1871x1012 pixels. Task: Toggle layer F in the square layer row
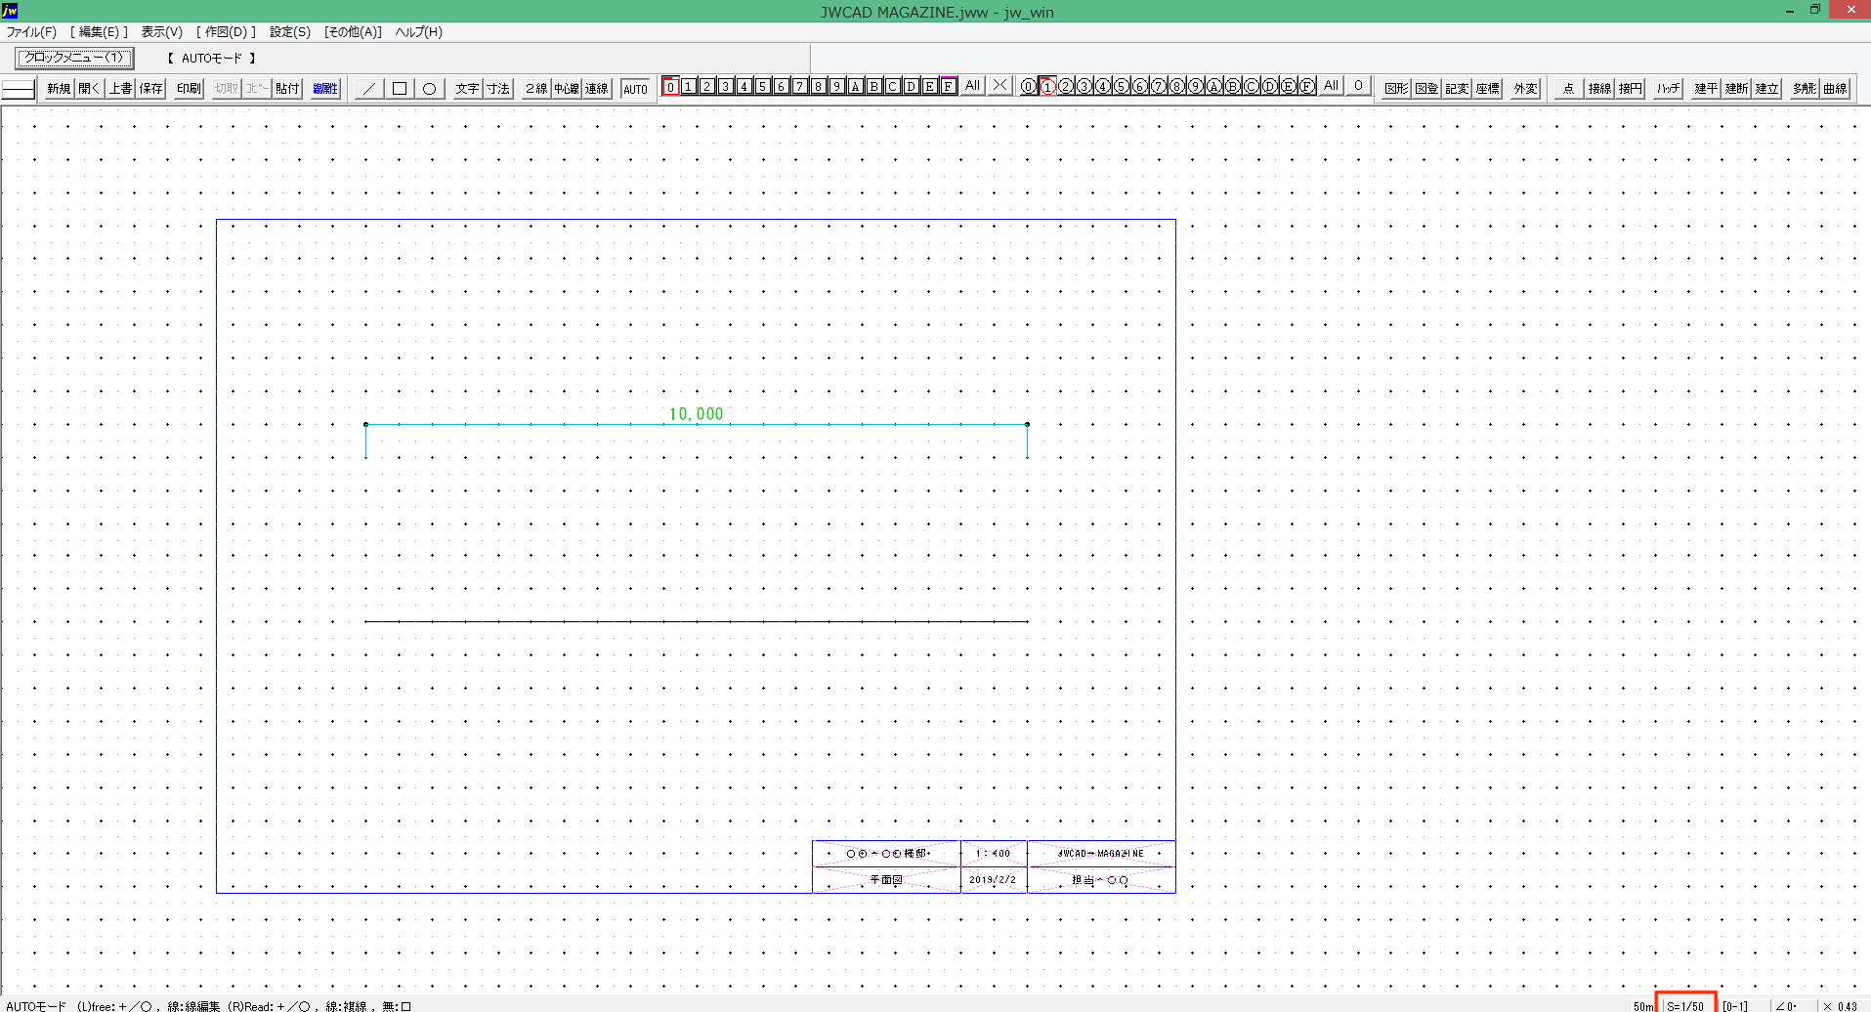948,87
